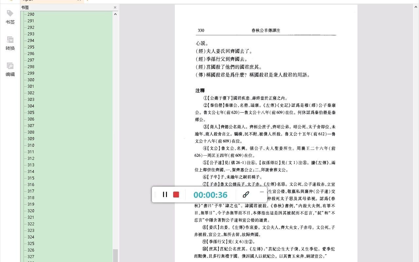
Task: Click the recording timer 00:00:36
Action: 210,195
